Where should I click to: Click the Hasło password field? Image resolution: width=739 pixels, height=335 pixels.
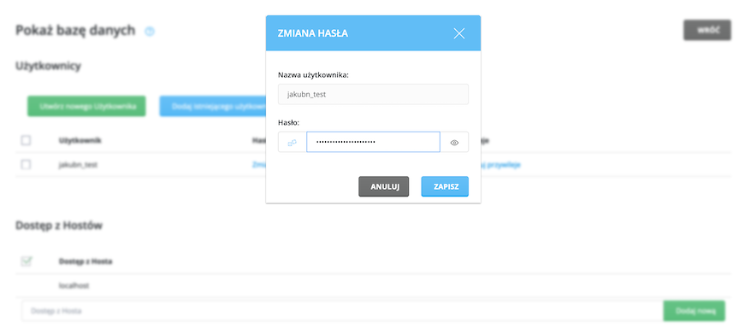[373, 143]
